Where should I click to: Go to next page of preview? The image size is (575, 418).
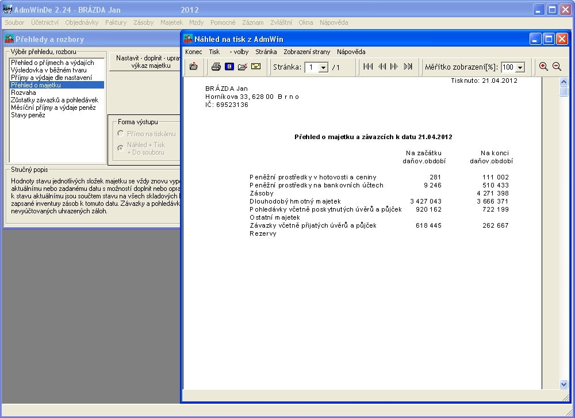click(394, 66)
